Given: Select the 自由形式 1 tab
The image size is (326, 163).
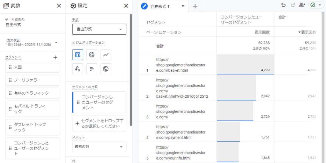Looking at the screenshot, I should pyautogui.click(x=159, y=6).
